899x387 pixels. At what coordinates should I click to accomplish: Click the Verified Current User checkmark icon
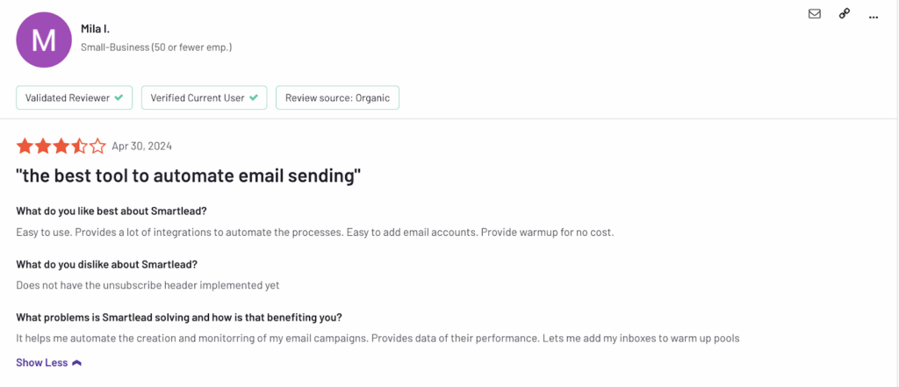[x=254, y=97]
